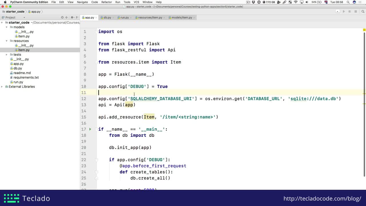The height and width of the screenshot is (206, 366).
Task: Click app.py in navigation breadcrumb
Action: coord(34,11)
